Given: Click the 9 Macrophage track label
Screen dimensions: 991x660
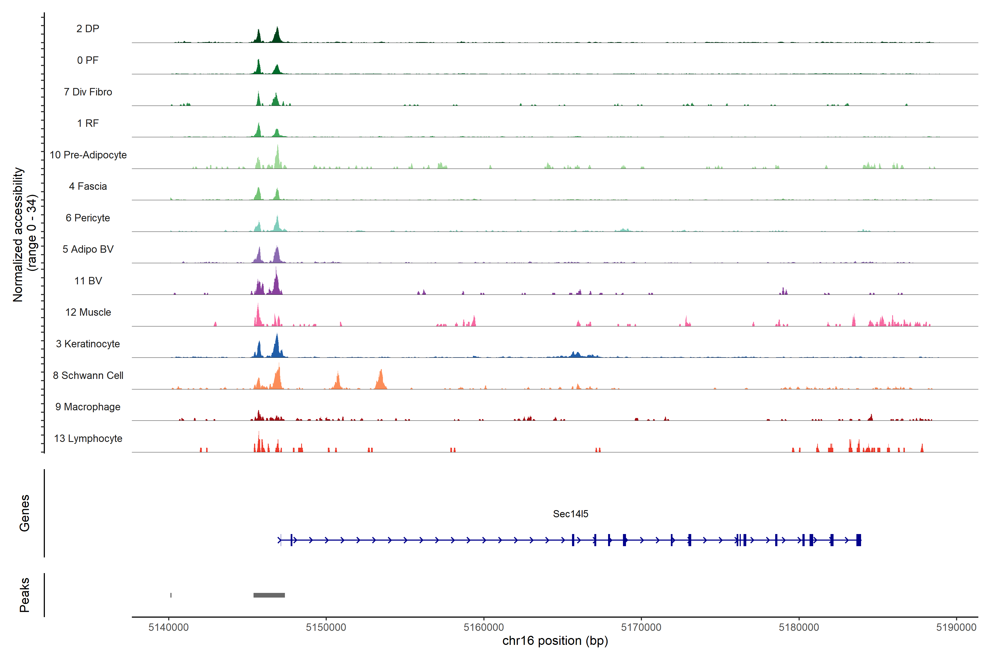Looking at the screenshot, I should point(88,407).
